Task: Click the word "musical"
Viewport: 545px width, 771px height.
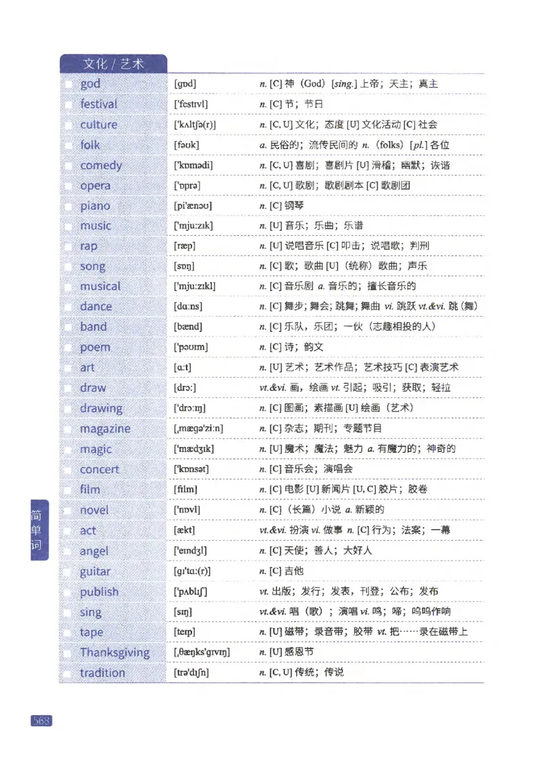Action: (100, 286)
